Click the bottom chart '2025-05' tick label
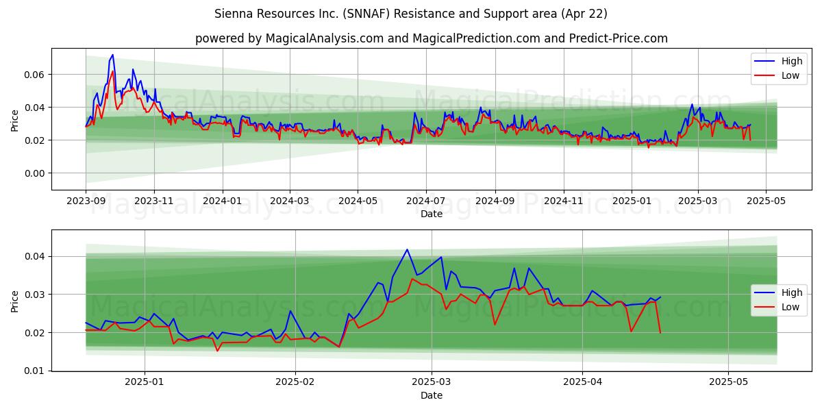Image resolution: width=822 pixels, height=411 pixels. (x=729, y=383)
